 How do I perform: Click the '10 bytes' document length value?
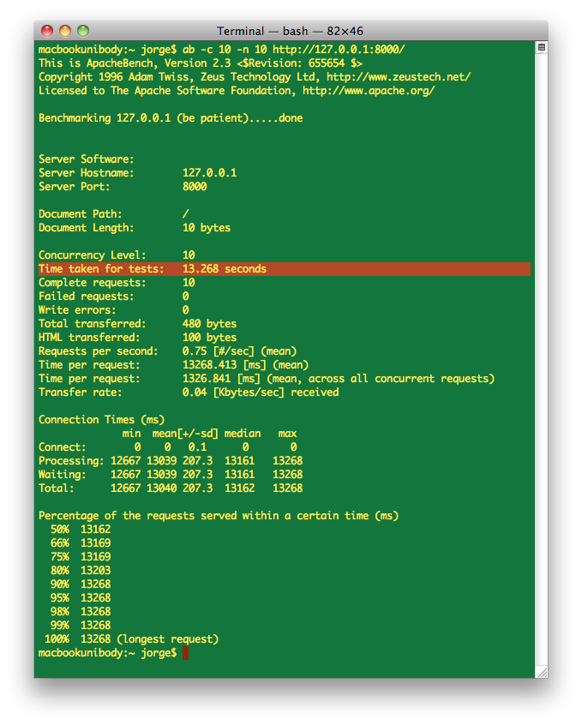pos(207,228)
